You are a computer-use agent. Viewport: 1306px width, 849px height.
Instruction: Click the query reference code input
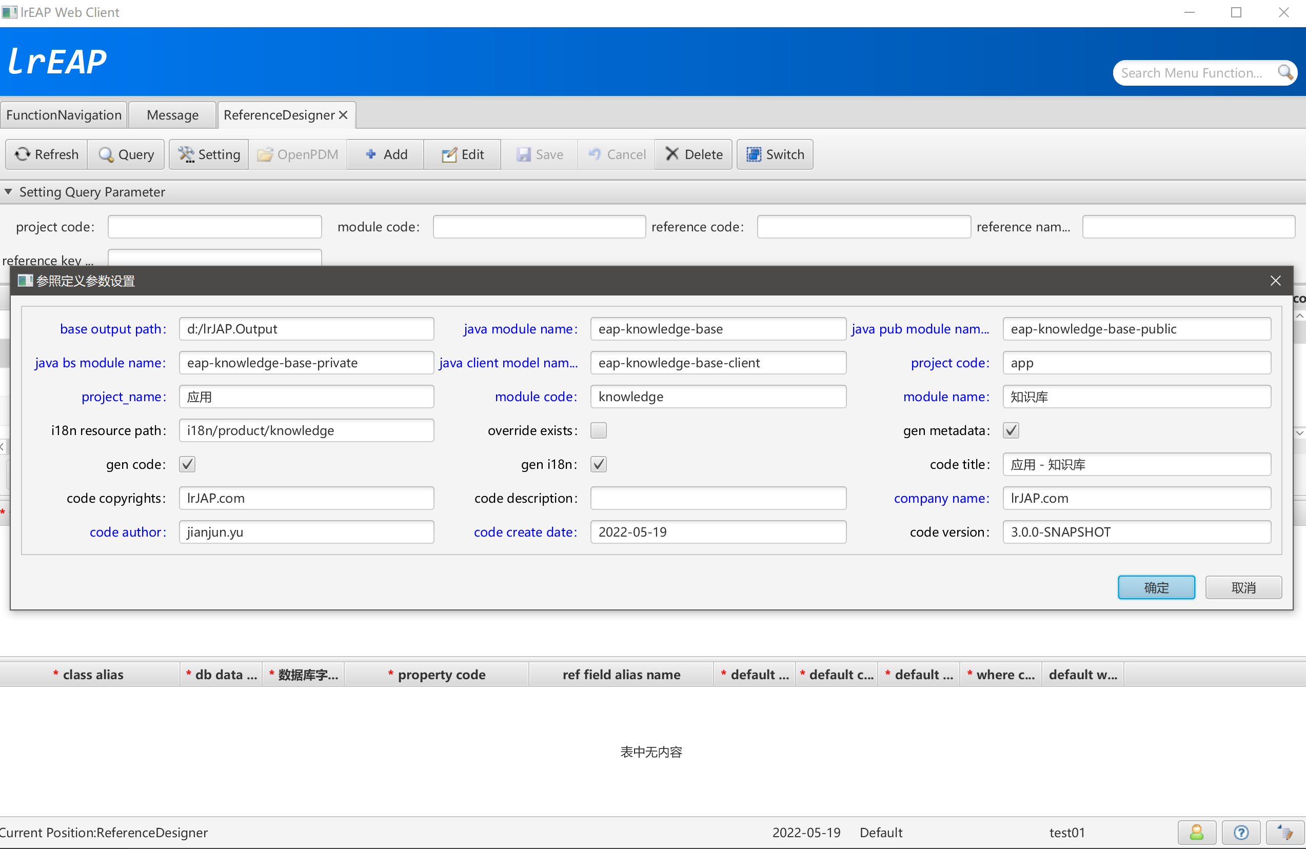(864, 227)
